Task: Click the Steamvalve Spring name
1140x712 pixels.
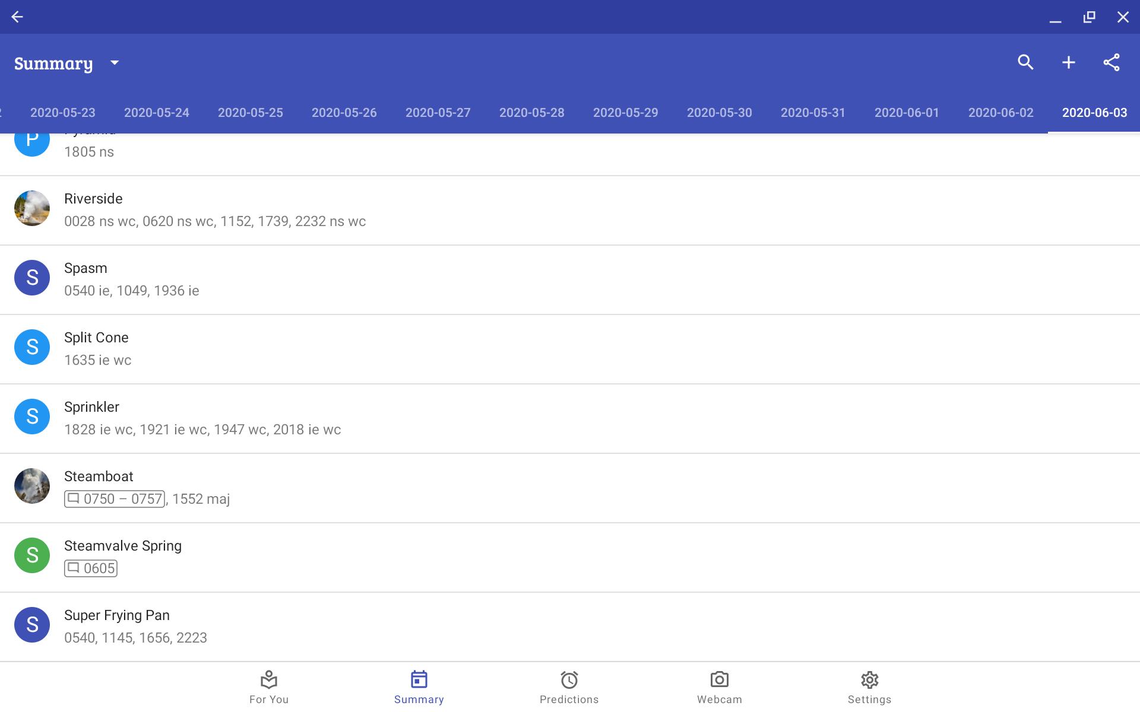Action: [123, 546]
